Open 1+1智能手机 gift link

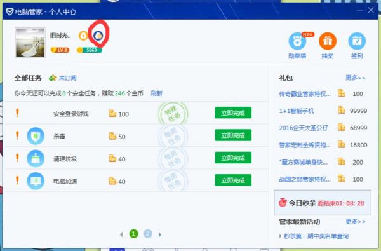(297, 111)
